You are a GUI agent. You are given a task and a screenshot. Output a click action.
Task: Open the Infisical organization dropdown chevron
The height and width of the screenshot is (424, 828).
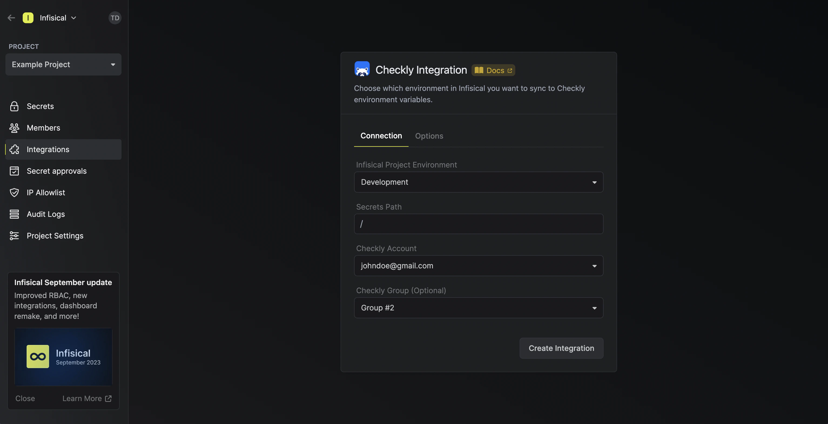tap(74, 18)
